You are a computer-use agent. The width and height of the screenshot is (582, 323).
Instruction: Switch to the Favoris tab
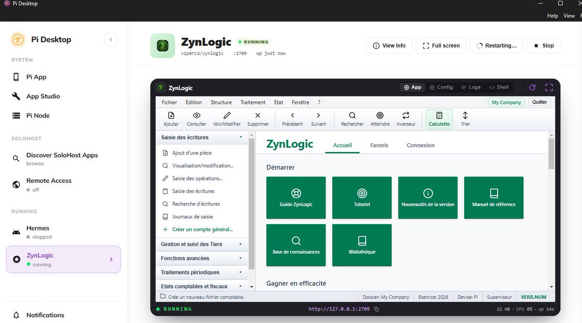coord(379,145)
